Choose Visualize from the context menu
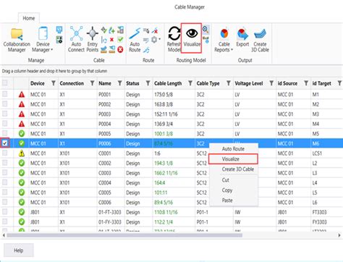The image size is (343, 262). (x=233, y=159)
